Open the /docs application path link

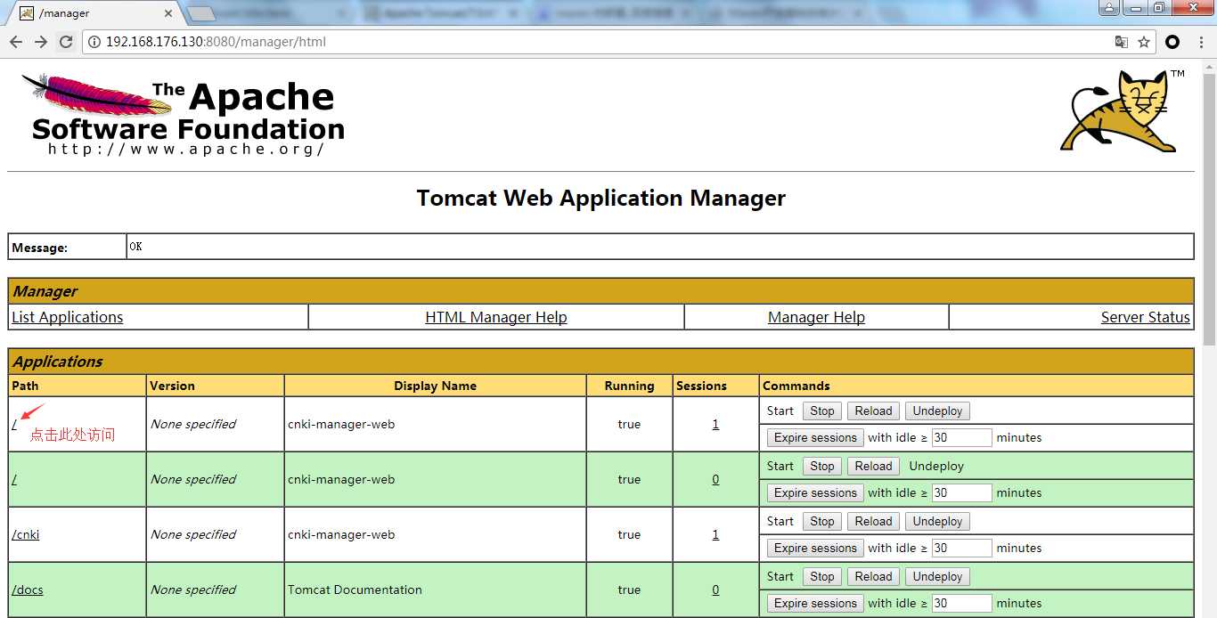27,590
